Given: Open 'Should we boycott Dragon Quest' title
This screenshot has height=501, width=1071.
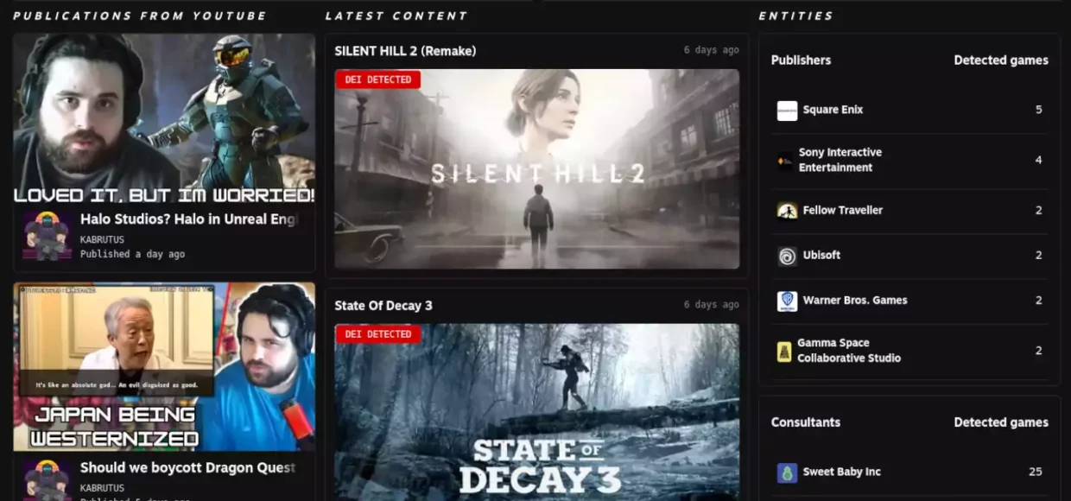Looking at the screenshot, I should pyautogui.click(x=188, y=467).
